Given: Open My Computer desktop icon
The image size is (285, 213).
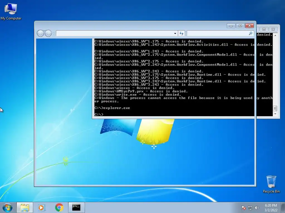Looking at the screenshot, I should 11,11.
